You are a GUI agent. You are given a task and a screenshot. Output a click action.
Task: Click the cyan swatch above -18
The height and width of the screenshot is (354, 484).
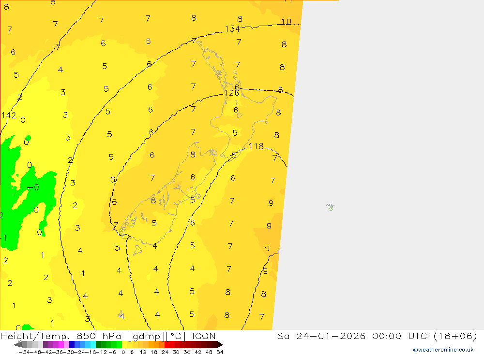point(93,344)
